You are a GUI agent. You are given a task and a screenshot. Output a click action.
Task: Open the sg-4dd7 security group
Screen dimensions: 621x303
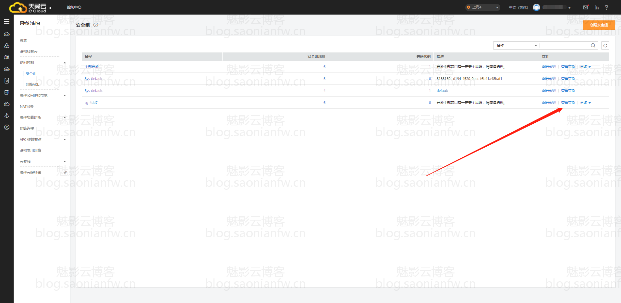91,103
